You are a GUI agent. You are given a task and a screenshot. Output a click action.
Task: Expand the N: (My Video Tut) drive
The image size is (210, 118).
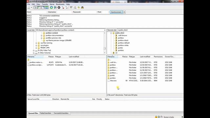(x=33, y=50)
